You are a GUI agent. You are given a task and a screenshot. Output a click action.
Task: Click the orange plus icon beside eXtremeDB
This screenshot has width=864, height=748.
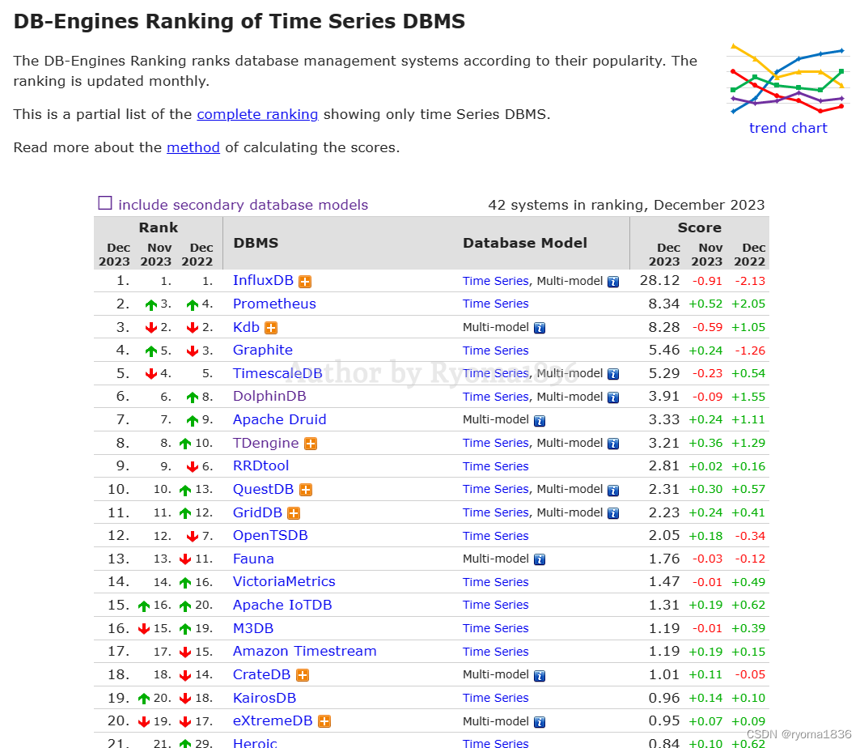pyautogui.click(x=324, y=721)
